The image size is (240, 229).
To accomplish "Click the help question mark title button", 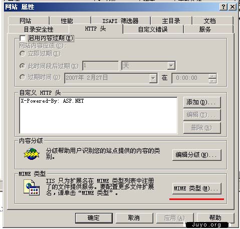I will coord(223,7).
